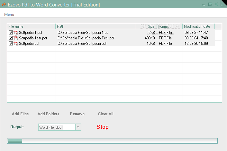This screenshot has width=227, height=151.
Task: Uncheck the Softpedia 1.pdf checkbox
Action: (11, 32)
